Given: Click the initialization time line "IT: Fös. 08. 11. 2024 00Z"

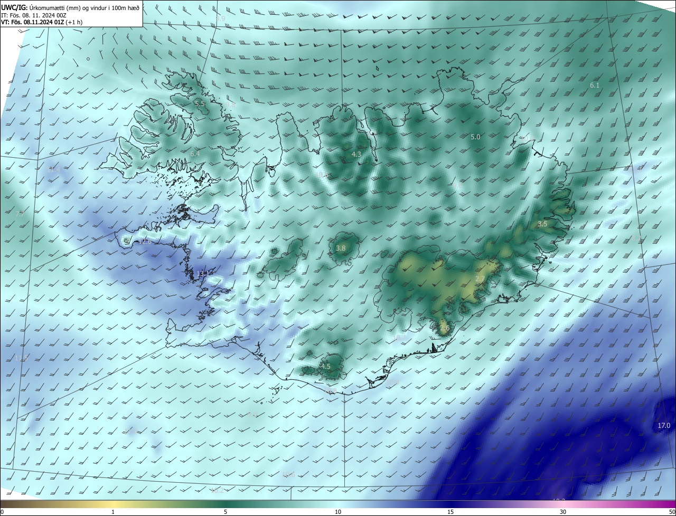Looking at the screenshot, I should (x=33, y=15).
